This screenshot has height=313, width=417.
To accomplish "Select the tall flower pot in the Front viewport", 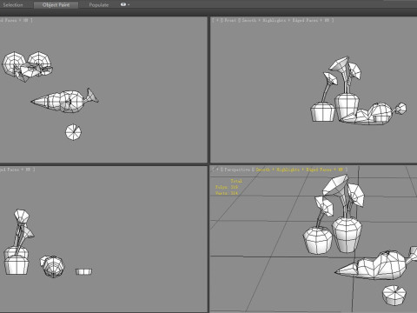I will click(347, 106).
